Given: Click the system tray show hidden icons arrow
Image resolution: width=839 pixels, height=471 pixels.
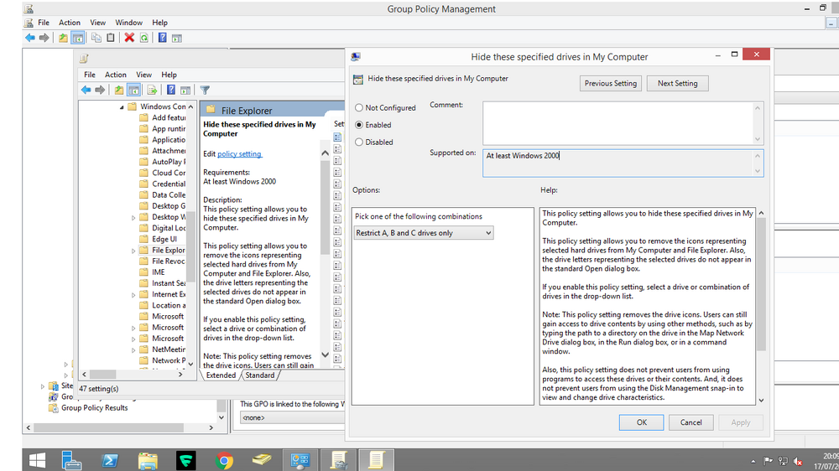Looking at the screenshot, I should pos(753,461).
